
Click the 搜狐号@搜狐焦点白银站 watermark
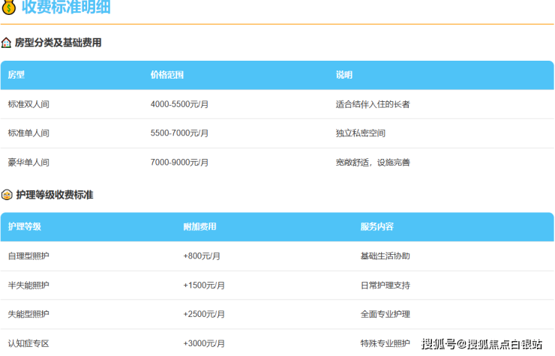[481, 344]
